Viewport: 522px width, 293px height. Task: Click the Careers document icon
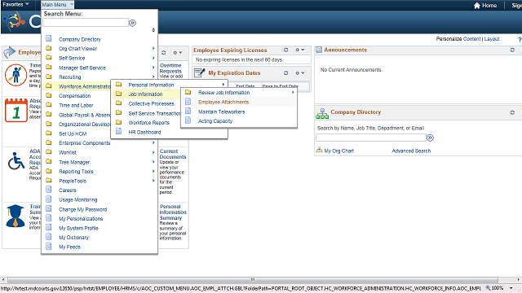49,190
